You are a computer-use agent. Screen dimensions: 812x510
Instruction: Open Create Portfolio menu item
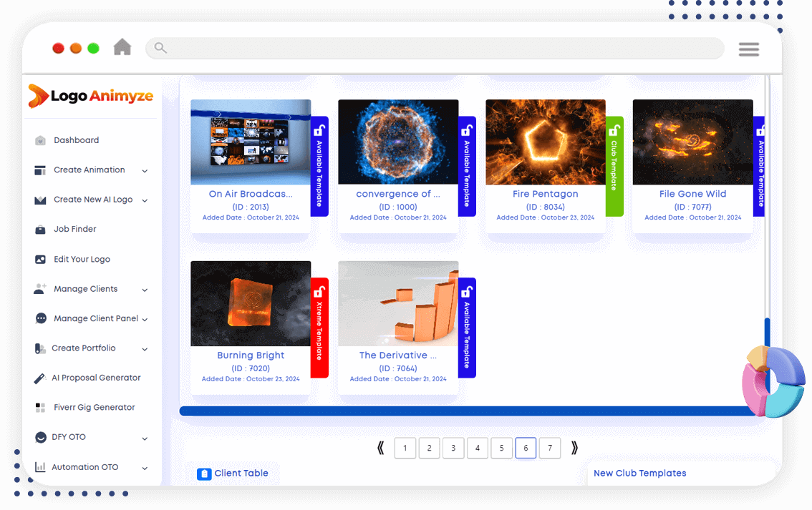(x=83, y=348)
